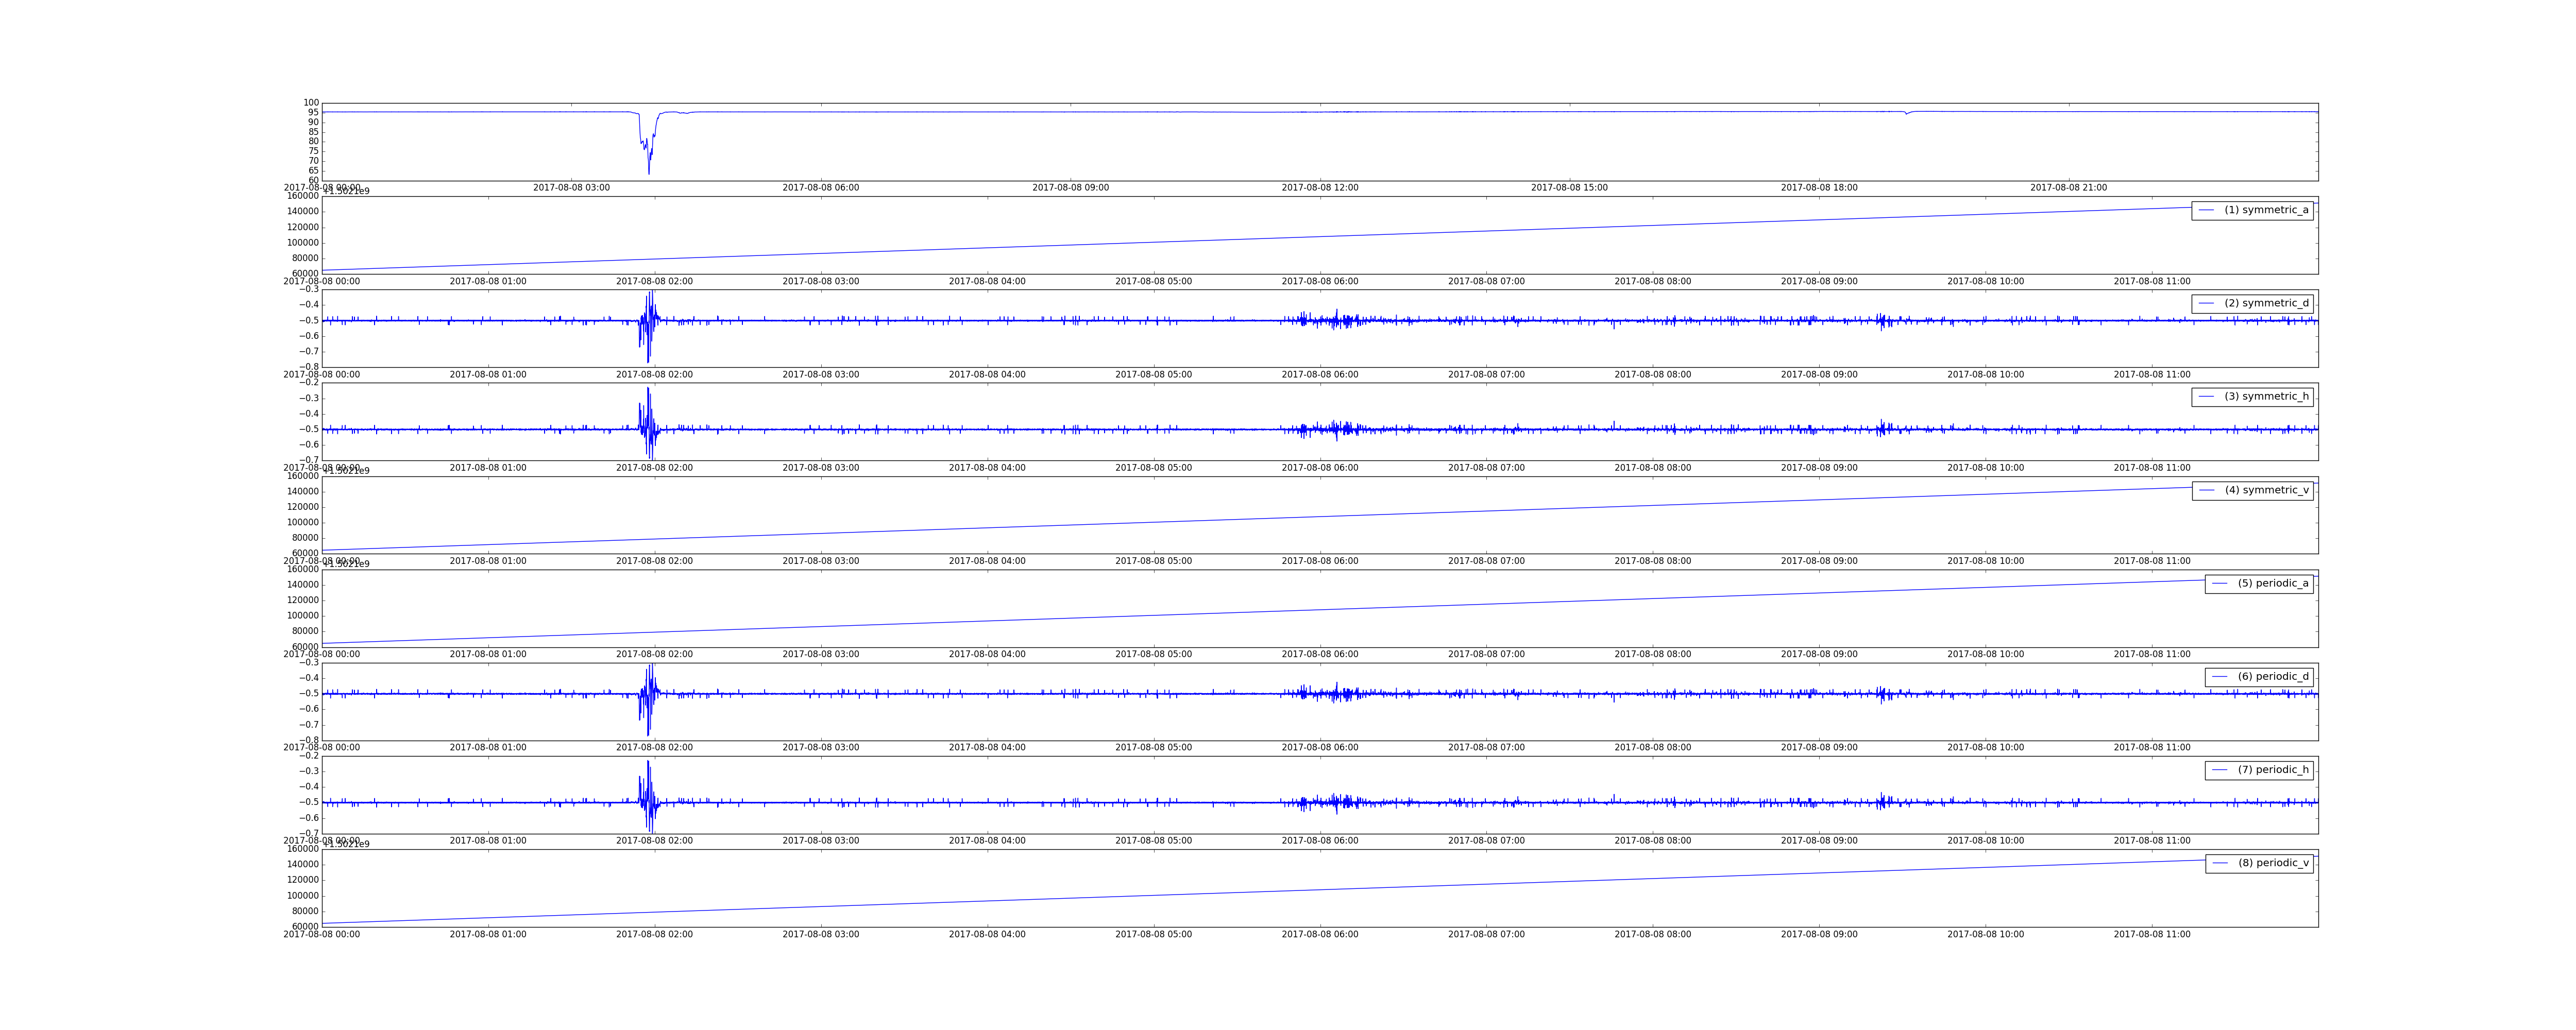Click the "(4) symmetric_v" legend label
This screenshot has height=1030, width=2576.
(x=2267, y=490)
